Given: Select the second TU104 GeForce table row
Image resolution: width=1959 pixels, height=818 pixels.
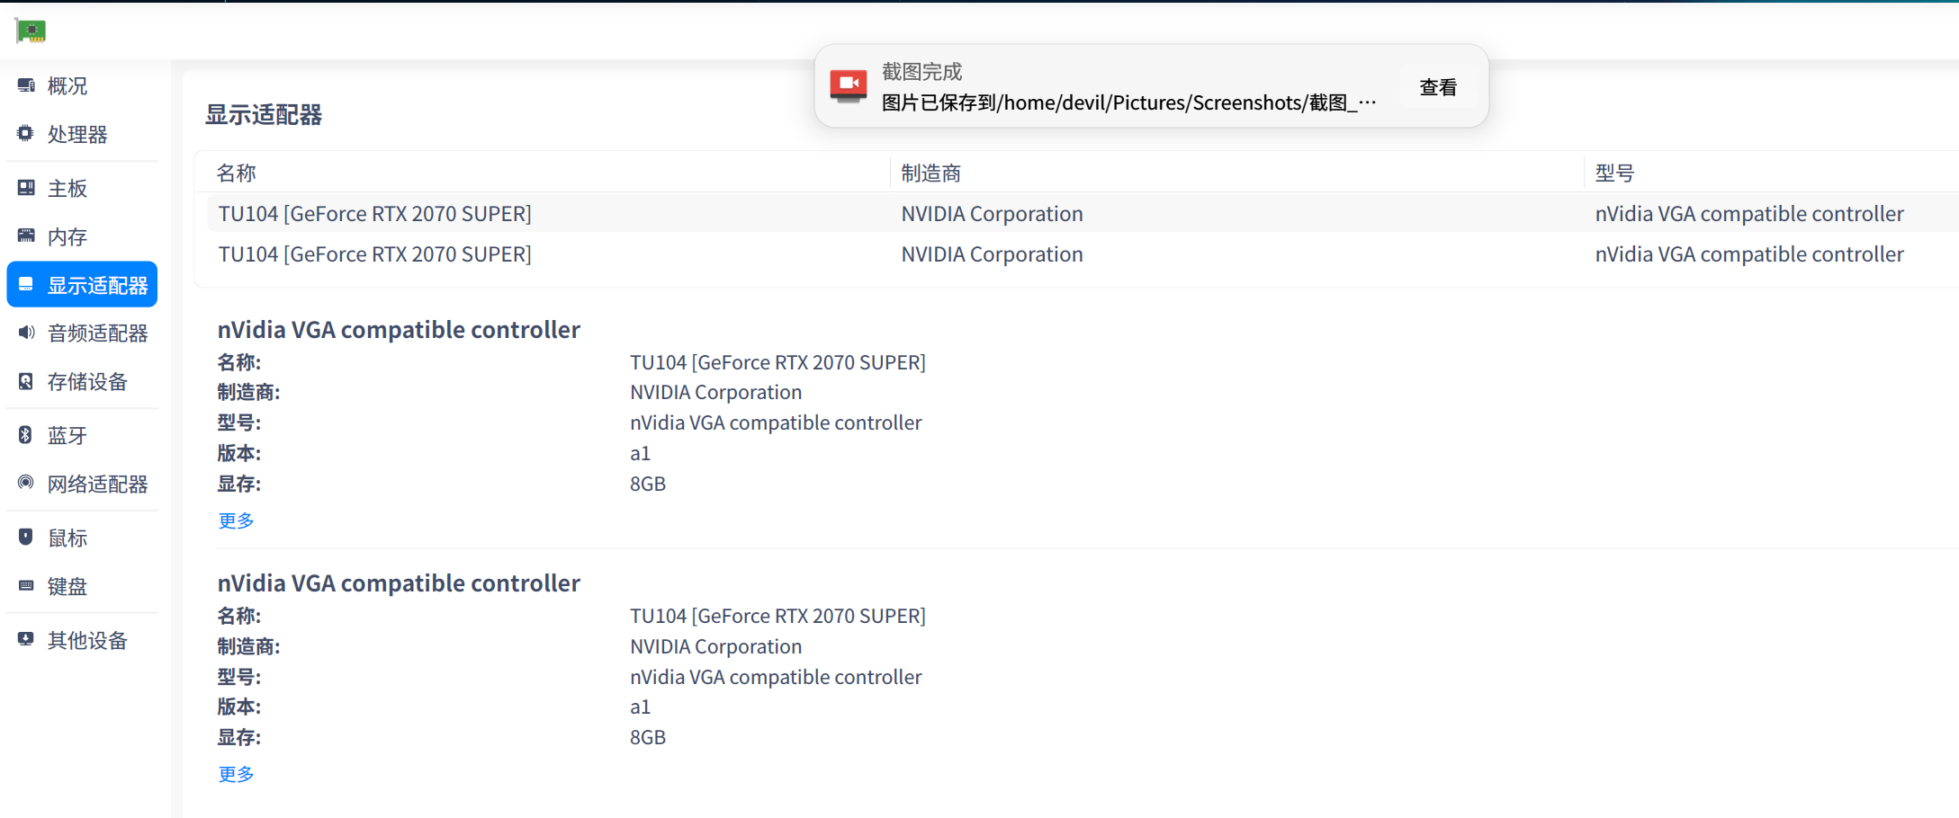Looking at the screenshot, I should 374,254.
